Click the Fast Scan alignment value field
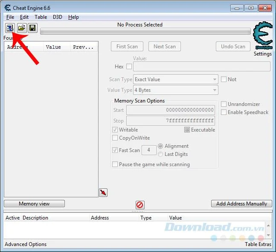Viewport: 276px width, 252px height. [149, 150]
